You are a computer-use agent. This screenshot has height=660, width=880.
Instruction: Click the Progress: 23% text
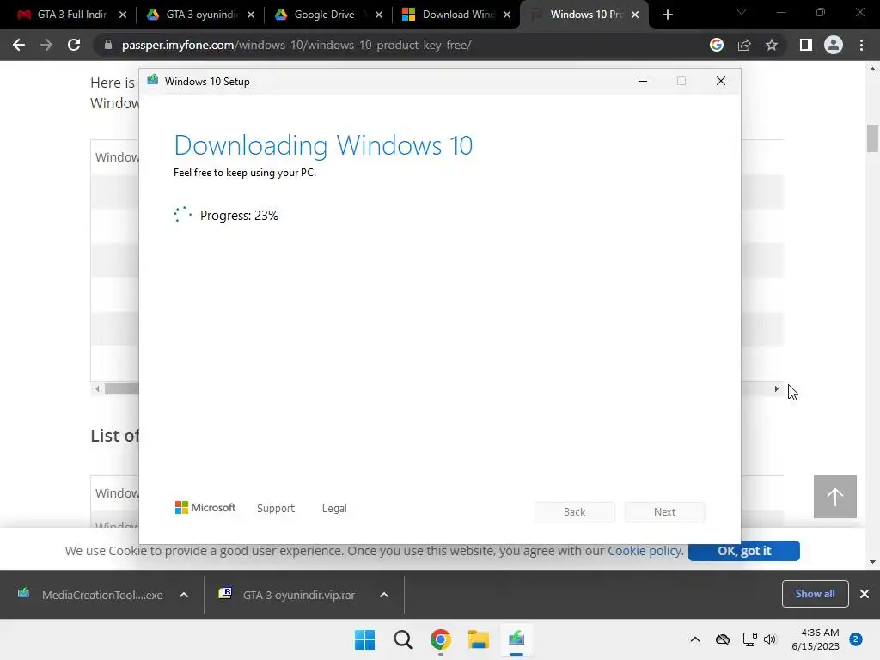tap(239, 216)
